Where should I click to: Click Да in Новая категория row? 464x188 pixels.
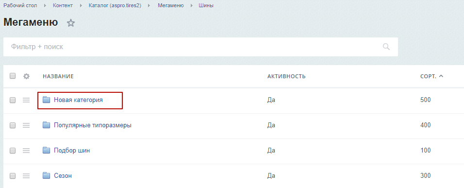pyautogui.click(x=271, y=100)
